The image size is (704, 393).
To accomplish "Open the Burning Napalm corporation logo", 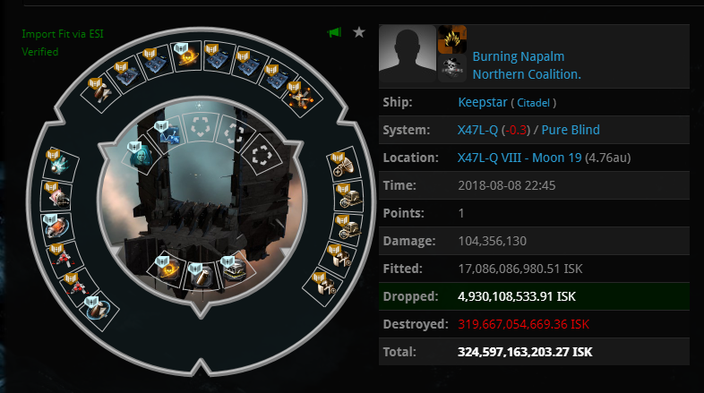I will [452, 39].
